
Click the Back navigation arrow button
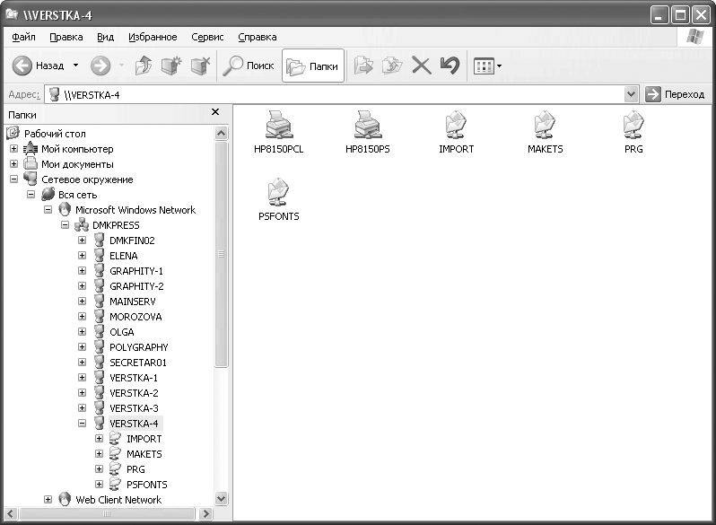click(23, 66)
